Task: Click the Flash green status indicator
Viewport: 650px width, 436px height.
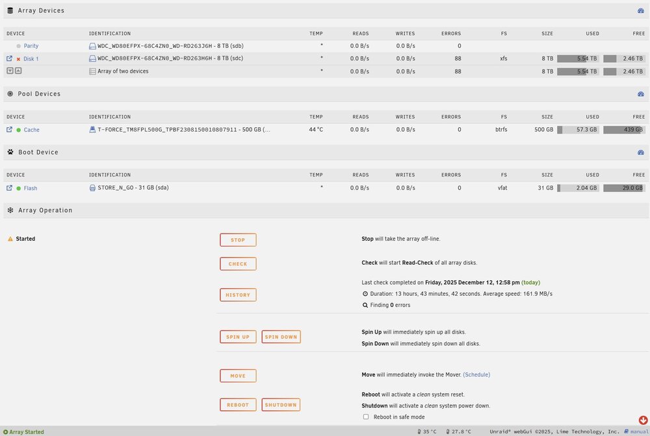Action: coord(18,188)
